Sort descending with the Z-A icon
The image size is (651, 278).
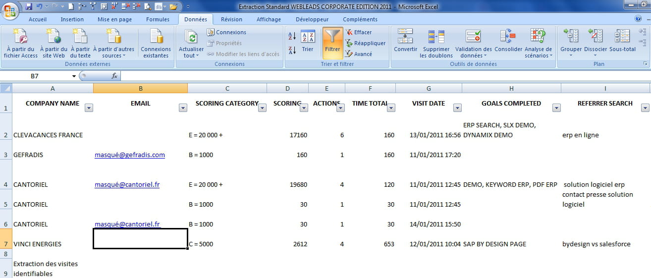292,50
